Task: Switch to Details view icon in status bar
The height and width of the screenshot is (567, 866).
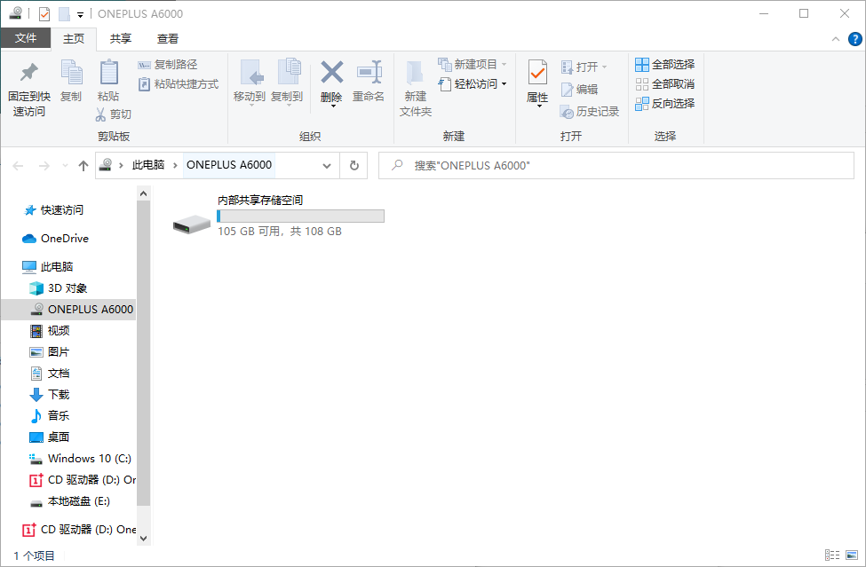Action: [832, 555]
